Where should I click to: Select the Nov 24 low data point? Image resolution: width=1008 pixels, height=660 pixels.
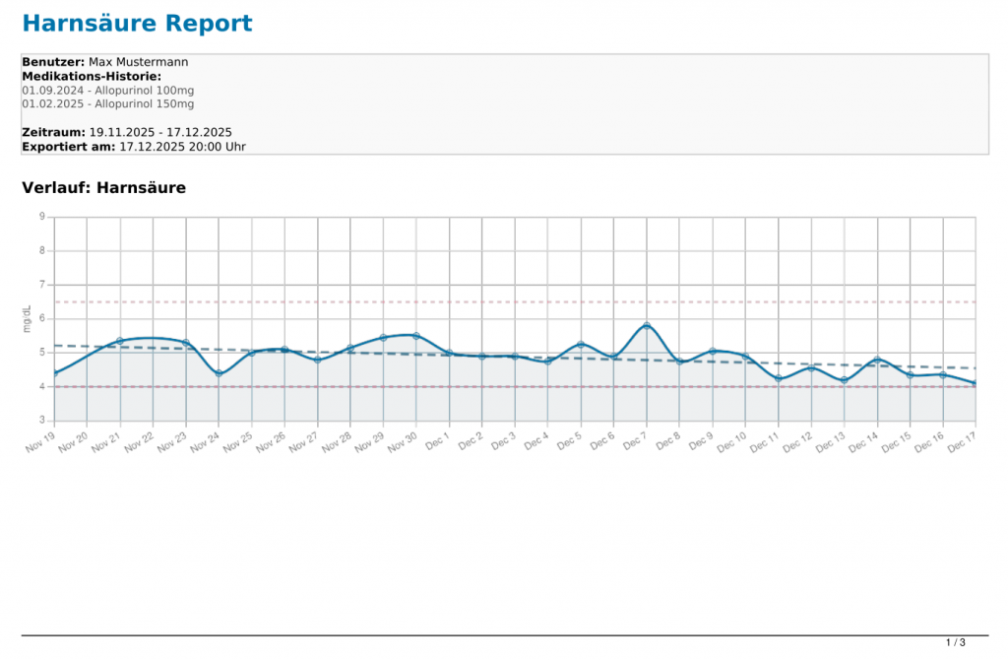click(219, 373)
